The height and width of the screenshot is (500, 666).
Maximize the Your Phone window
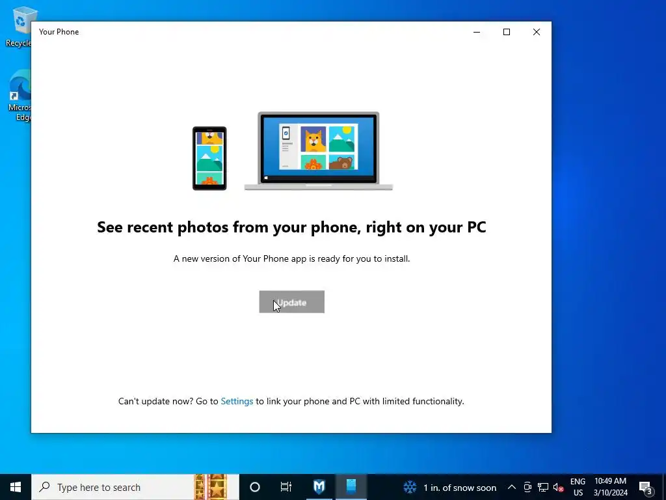506,32
